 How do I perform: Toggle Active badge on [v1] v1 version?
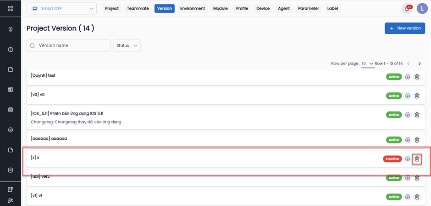point(393,197)
